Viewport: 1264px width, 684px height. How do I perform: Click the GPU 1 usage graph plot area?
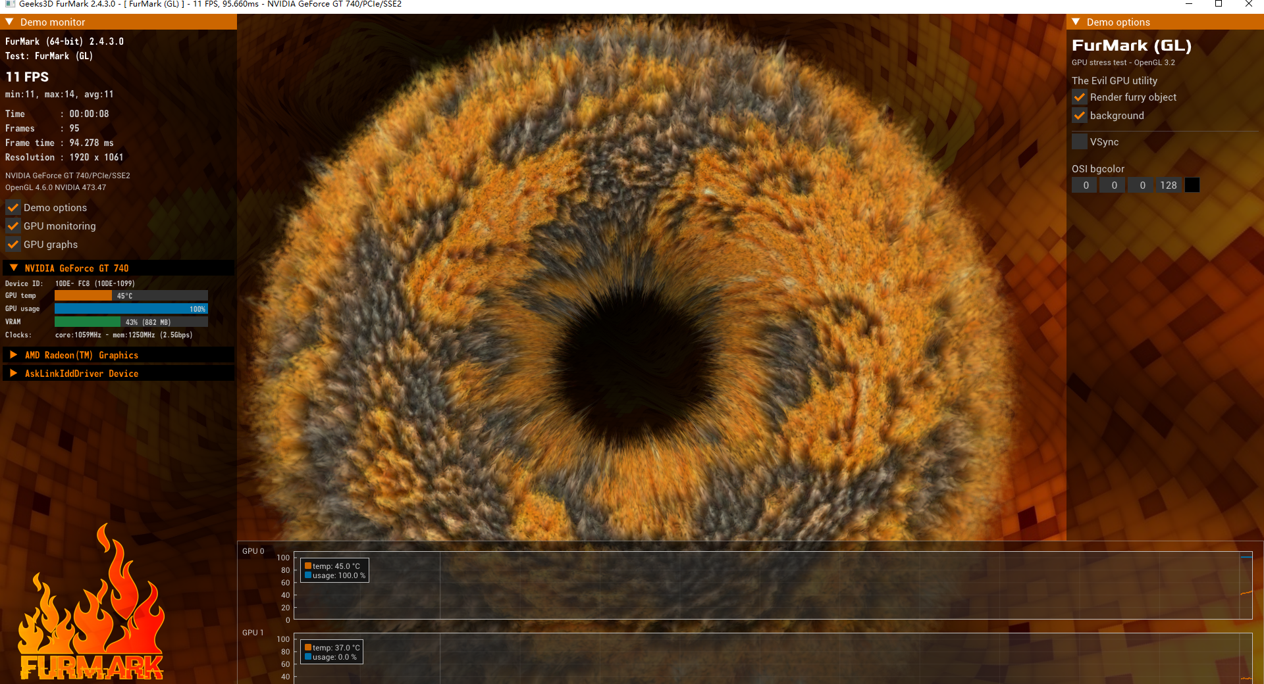click(773, 658)
